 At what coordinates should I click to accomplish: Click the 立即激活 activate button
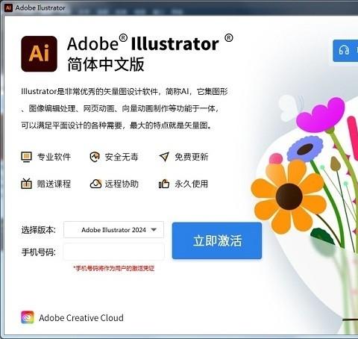(217, 240)
